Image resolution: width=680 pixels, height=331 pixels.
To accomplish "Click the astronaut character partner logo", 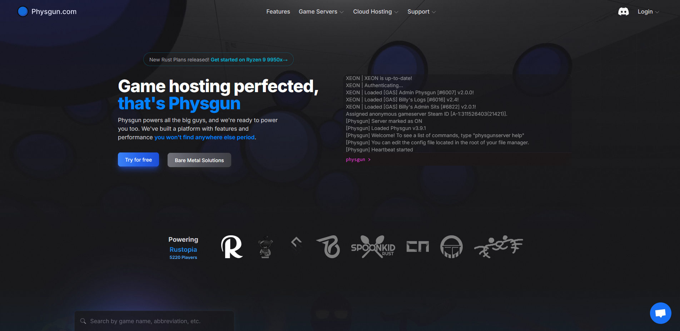I will pyautogui.click(x=265, y=246).
